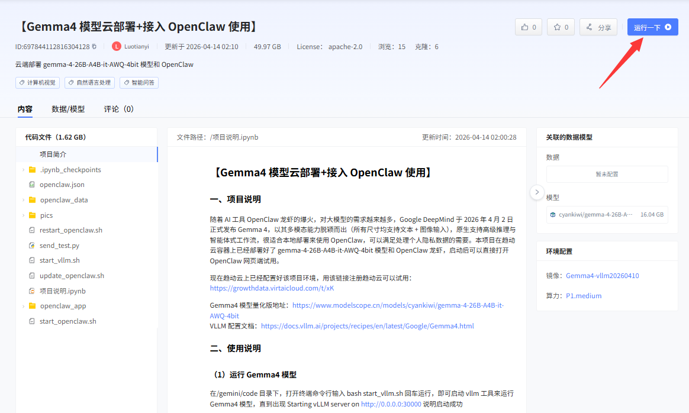Click the Python icon of send_test.py
This screenshot has height=413, width=689.
pos(31,246)
